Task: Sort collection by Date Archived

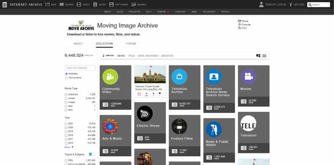Action: (148, 56)
